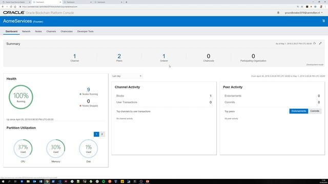Click the zoom magnifier icon in address bar
The height and width of the screenshot is (184, 328).
coord(298,7)
